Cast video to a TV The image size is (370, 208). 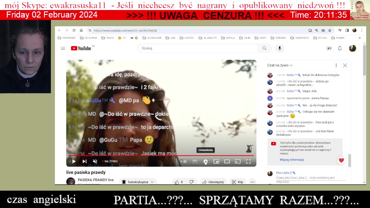(x=238, y=161)
